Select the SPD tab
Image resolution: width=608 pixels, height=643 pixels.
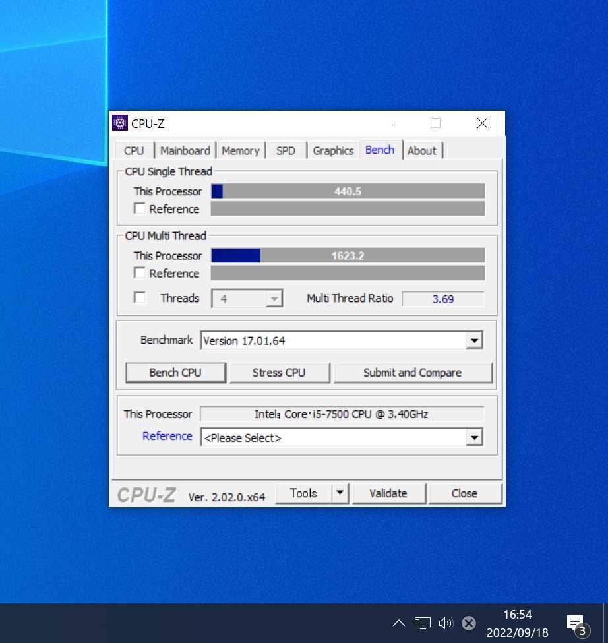286,150
